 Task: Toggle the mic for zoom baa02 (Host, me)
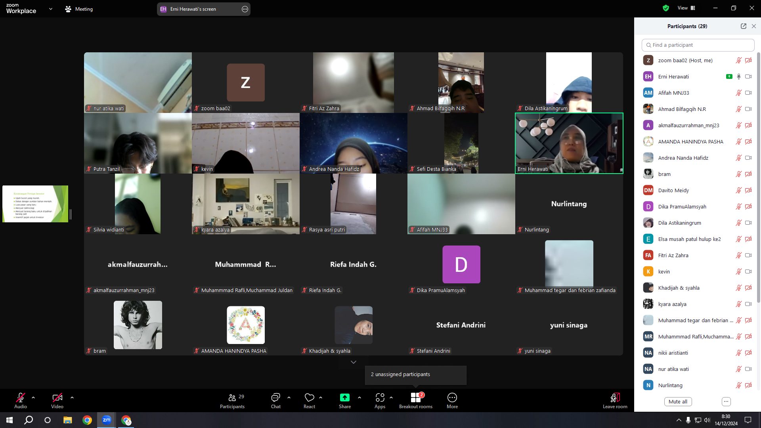(x=739, y=60)
